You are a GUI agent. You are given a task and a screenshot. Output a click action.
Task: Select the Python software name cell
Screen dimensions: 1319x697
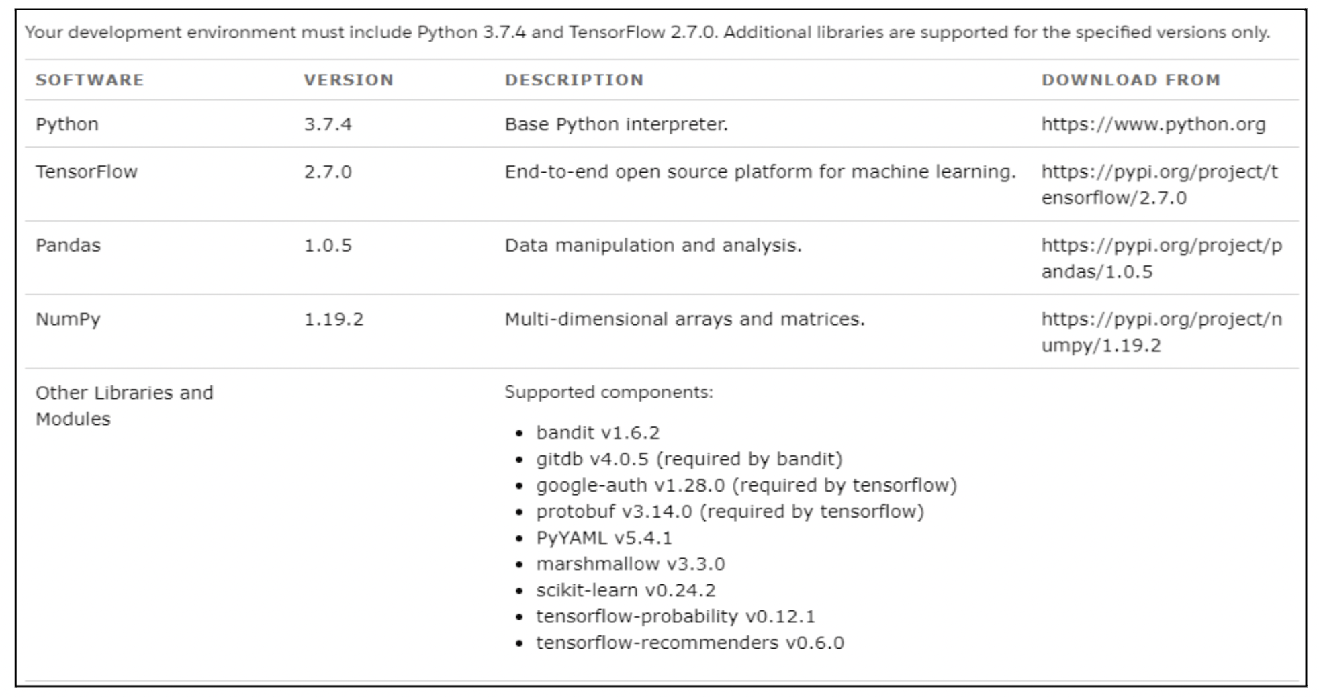pyautogui.click(x=67, y=124)
